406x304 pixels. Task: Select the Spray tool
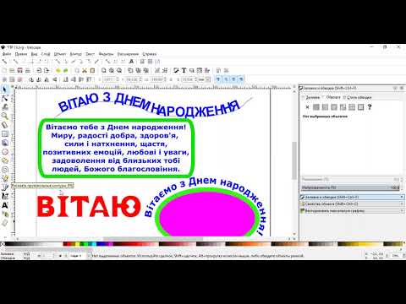point(4,214)
